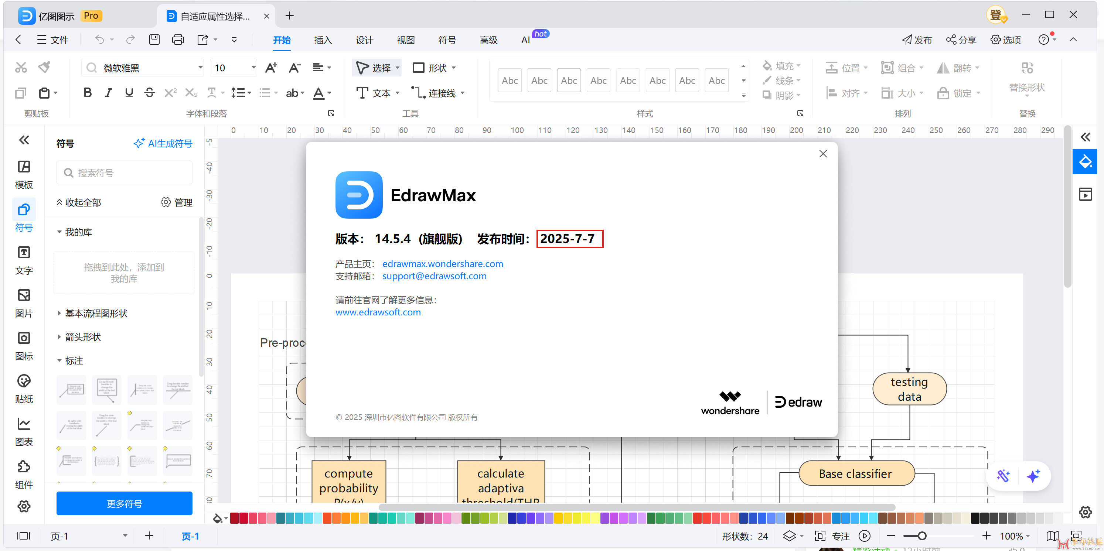
Task: Open the zoom level 100% dropdown
Action: click(1015, 536)
